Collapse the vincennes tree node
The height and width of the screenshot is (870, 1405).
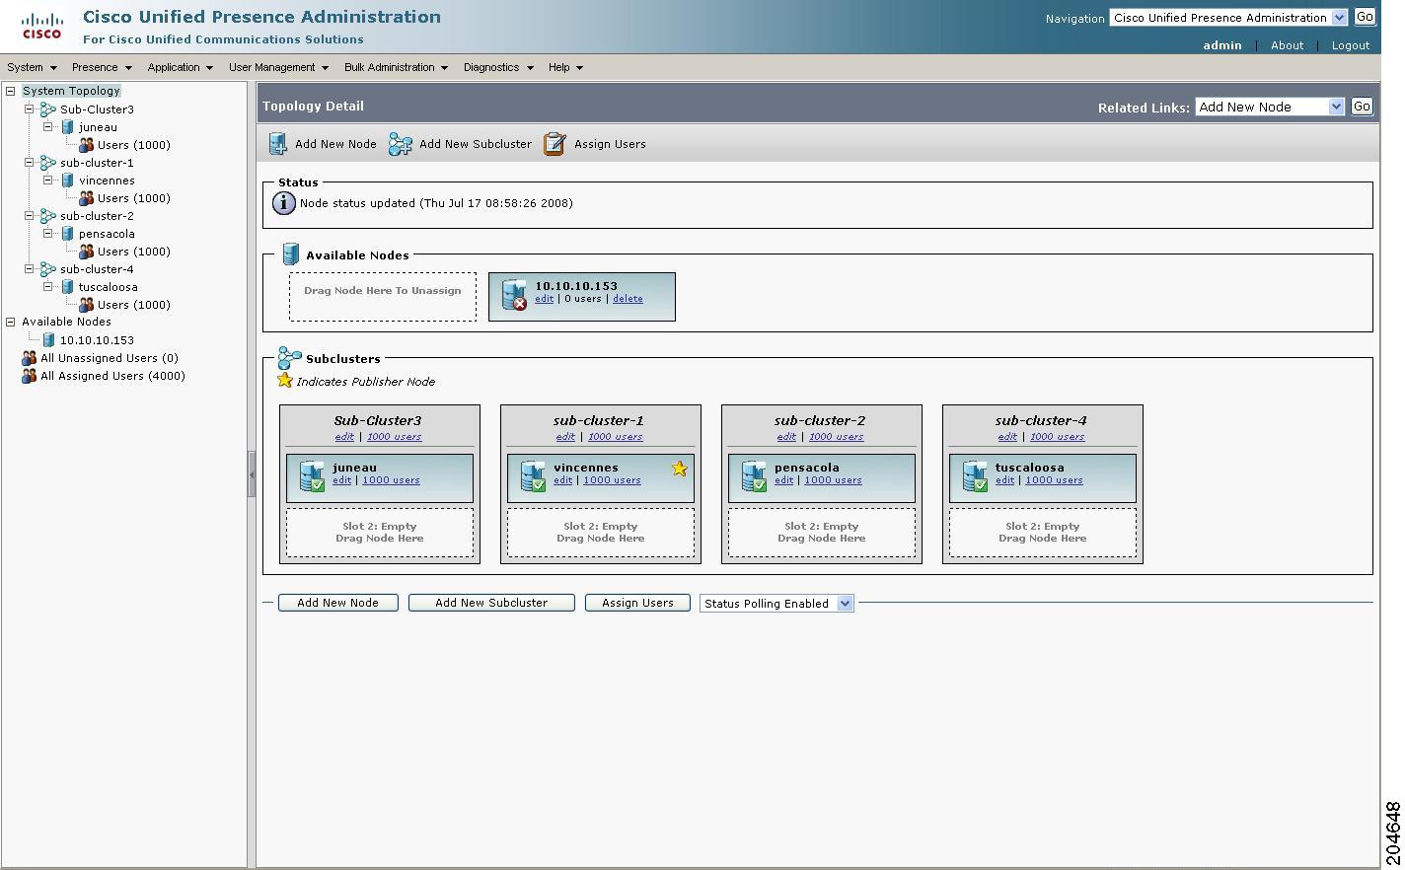47,181
